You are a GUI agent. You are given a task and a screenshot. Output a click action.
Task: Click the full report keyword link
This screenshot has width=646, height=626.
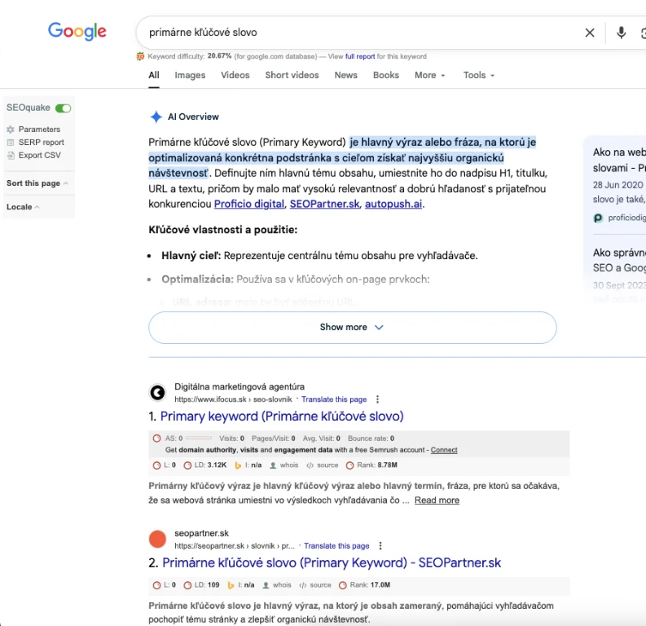360,57
